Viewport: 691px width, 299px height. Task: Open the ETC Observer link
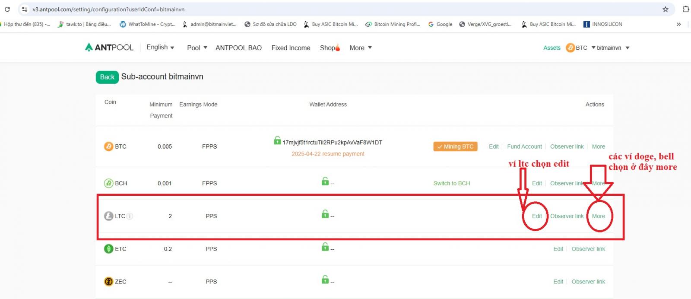click(588, 249)
